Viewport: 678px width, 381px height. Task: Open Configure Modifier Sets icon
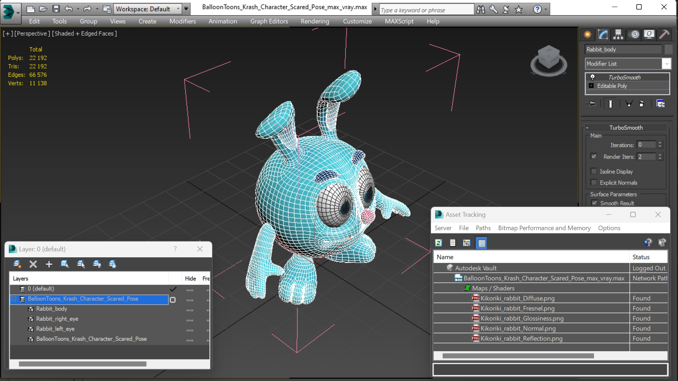coord(661,104)
